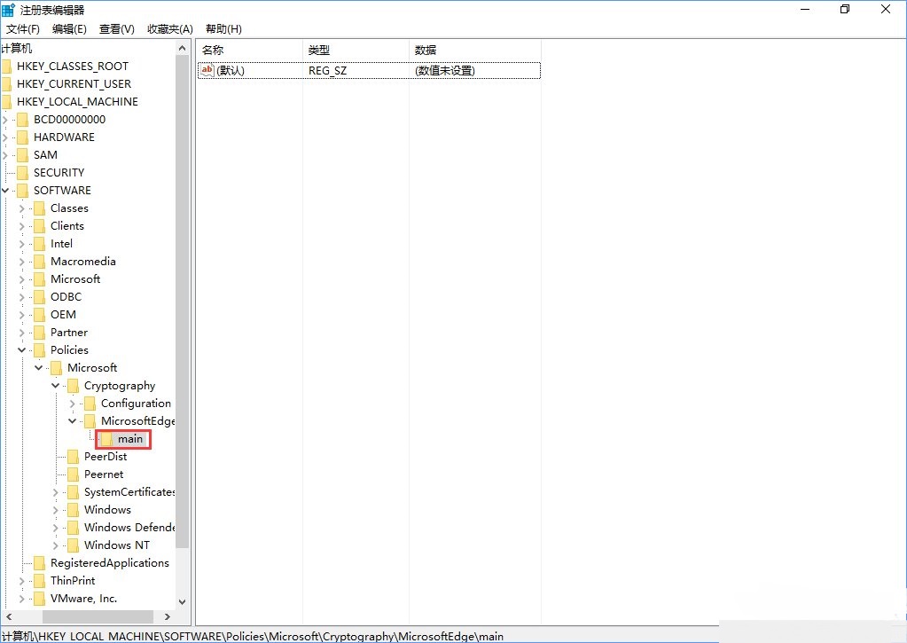
Task: Expand the SystemCertificates key
Action: pyautogui.click(x=56, y=492)
